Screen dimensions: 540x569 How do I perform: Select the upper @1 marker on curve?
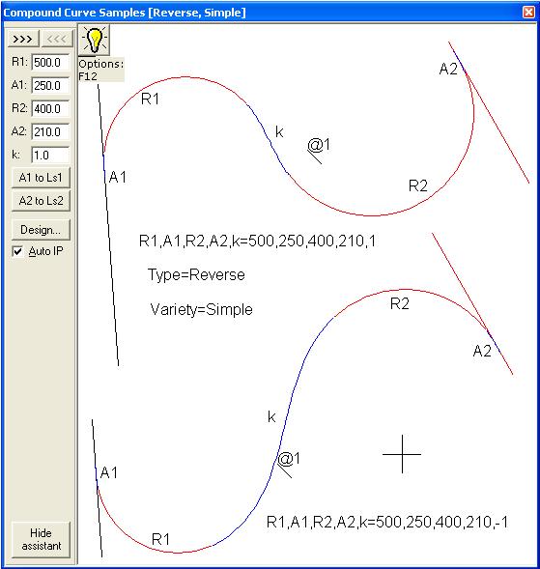tap(319, 151)
